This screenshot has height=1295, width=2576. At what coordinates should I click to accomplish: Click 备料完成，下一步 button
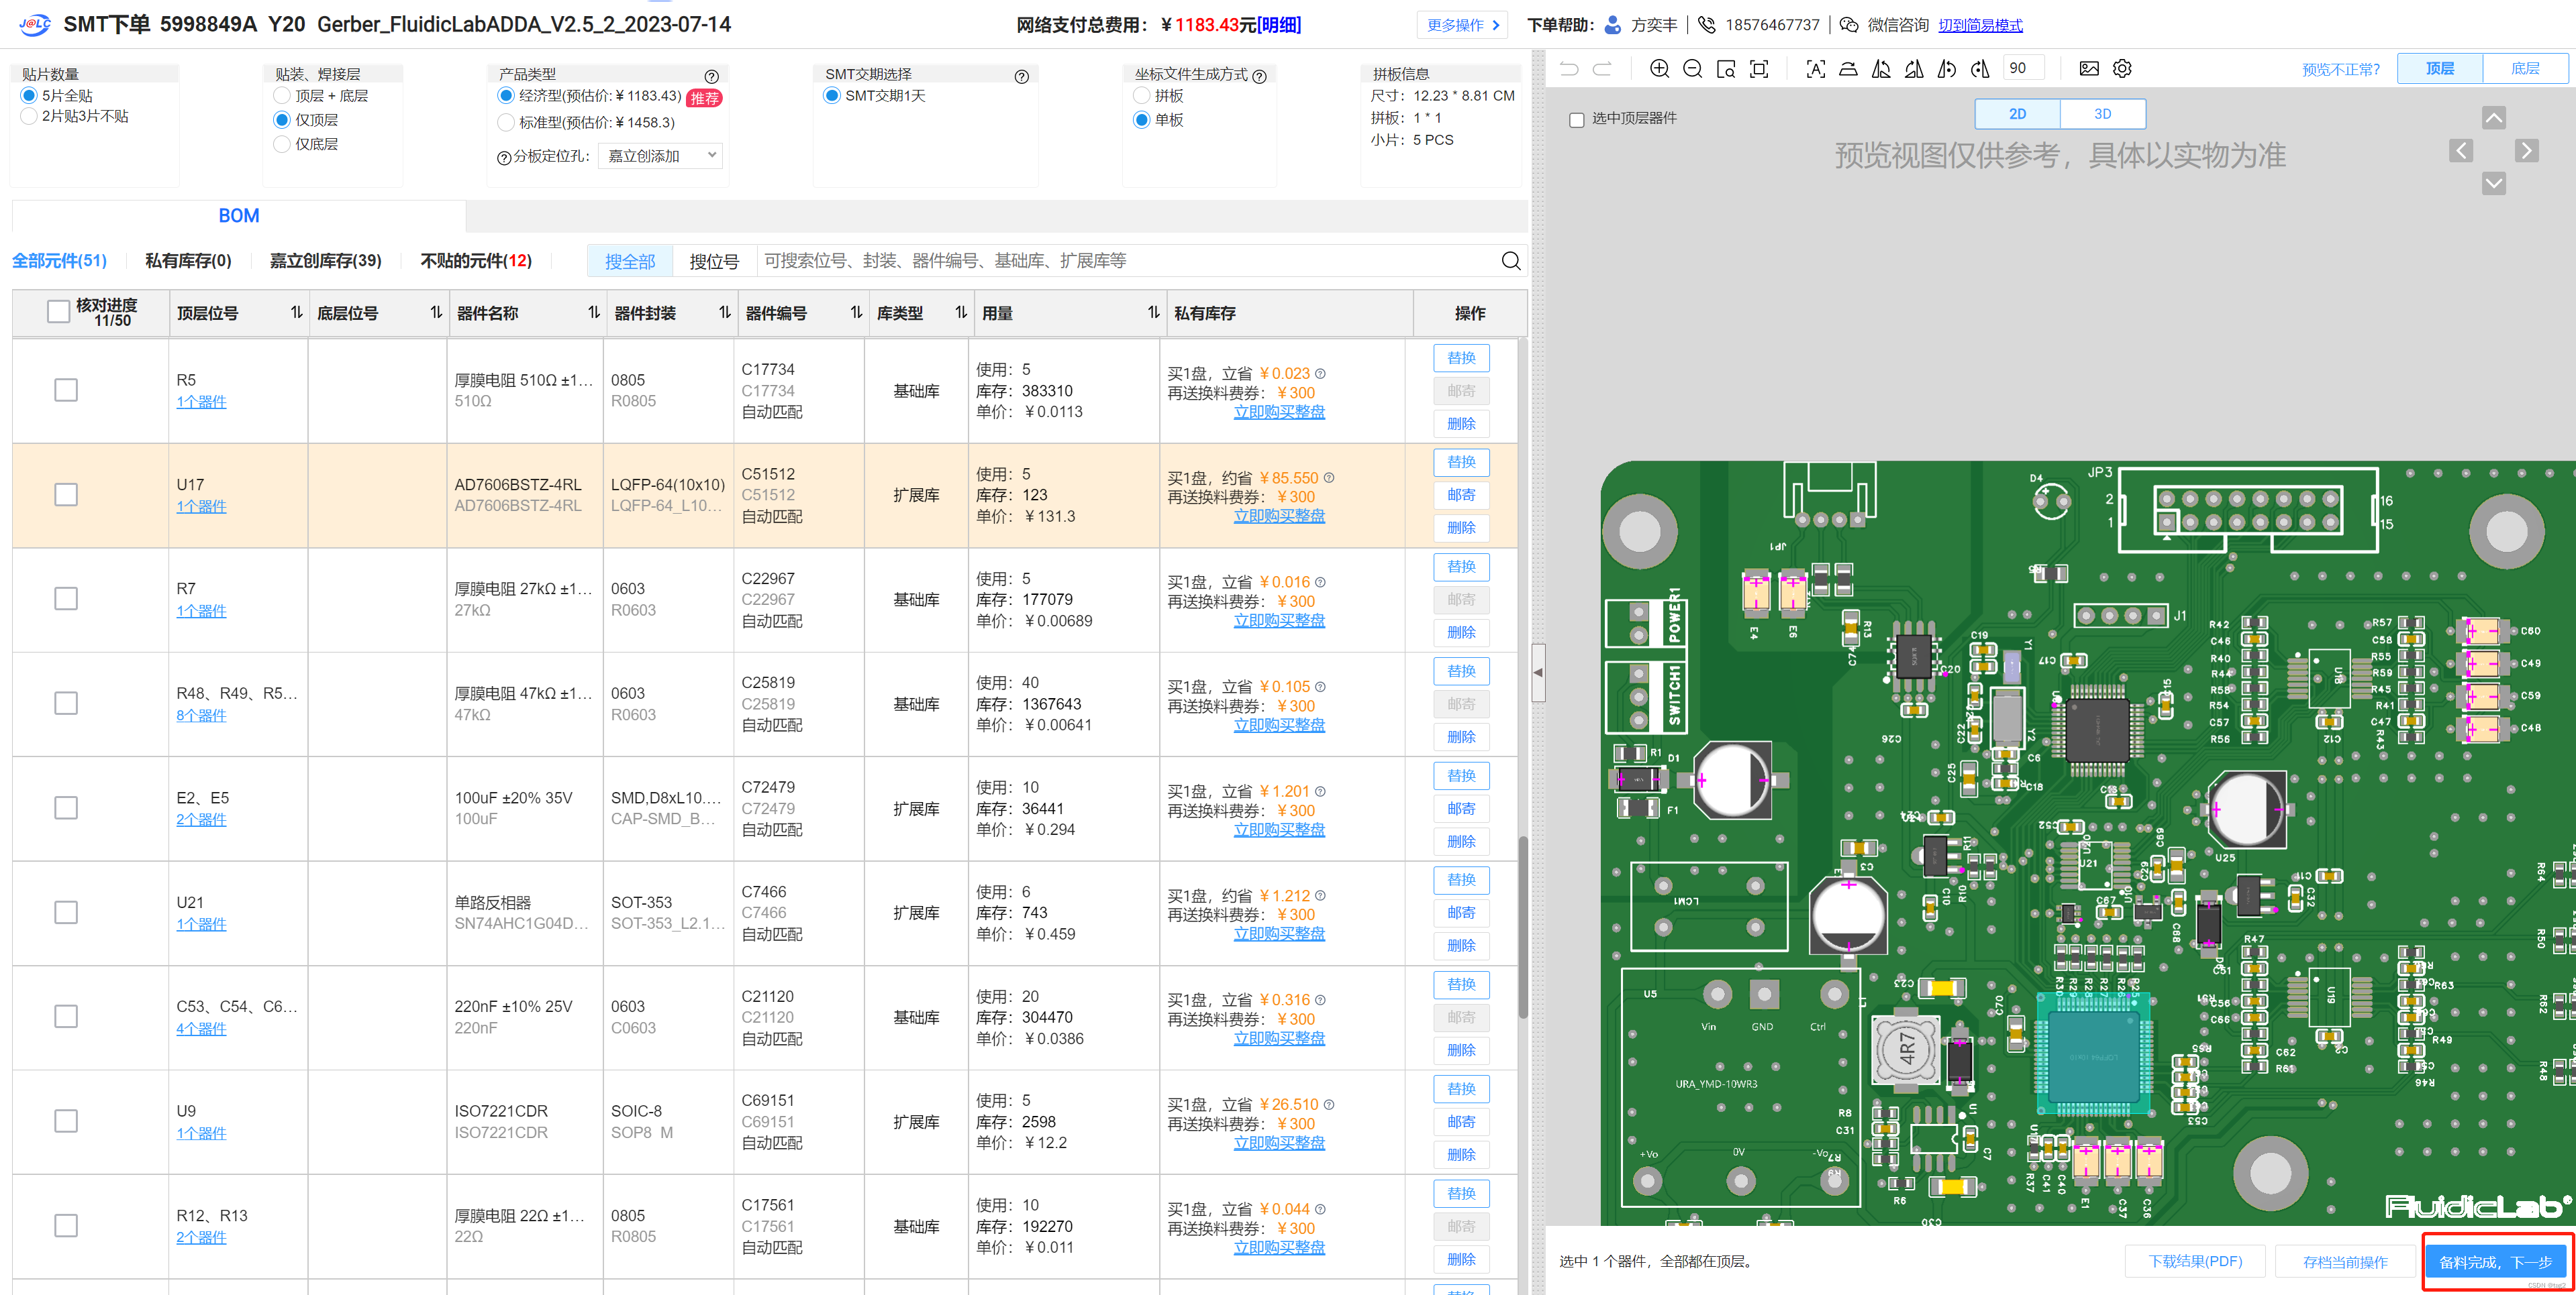2495,1262
